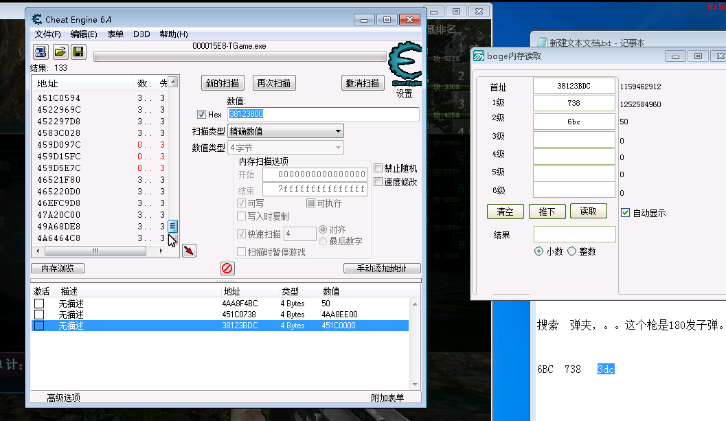Click the 1级 offset field with 738
Image resolution: width=726 pixels, height=421 pixels.
574,103
